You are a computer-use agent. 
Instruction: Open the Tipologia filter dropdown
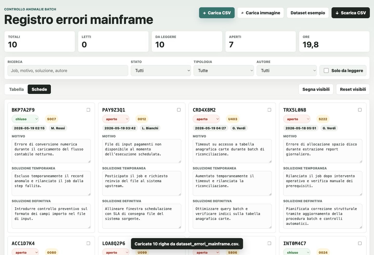tap(224, 71)
